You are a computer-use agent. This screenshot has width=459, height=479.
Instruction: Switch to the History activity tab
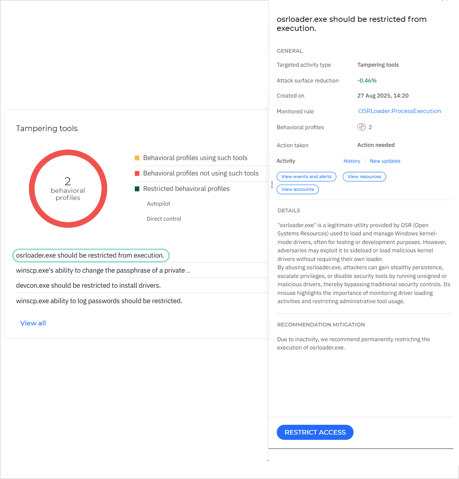(x=352, y=161)
